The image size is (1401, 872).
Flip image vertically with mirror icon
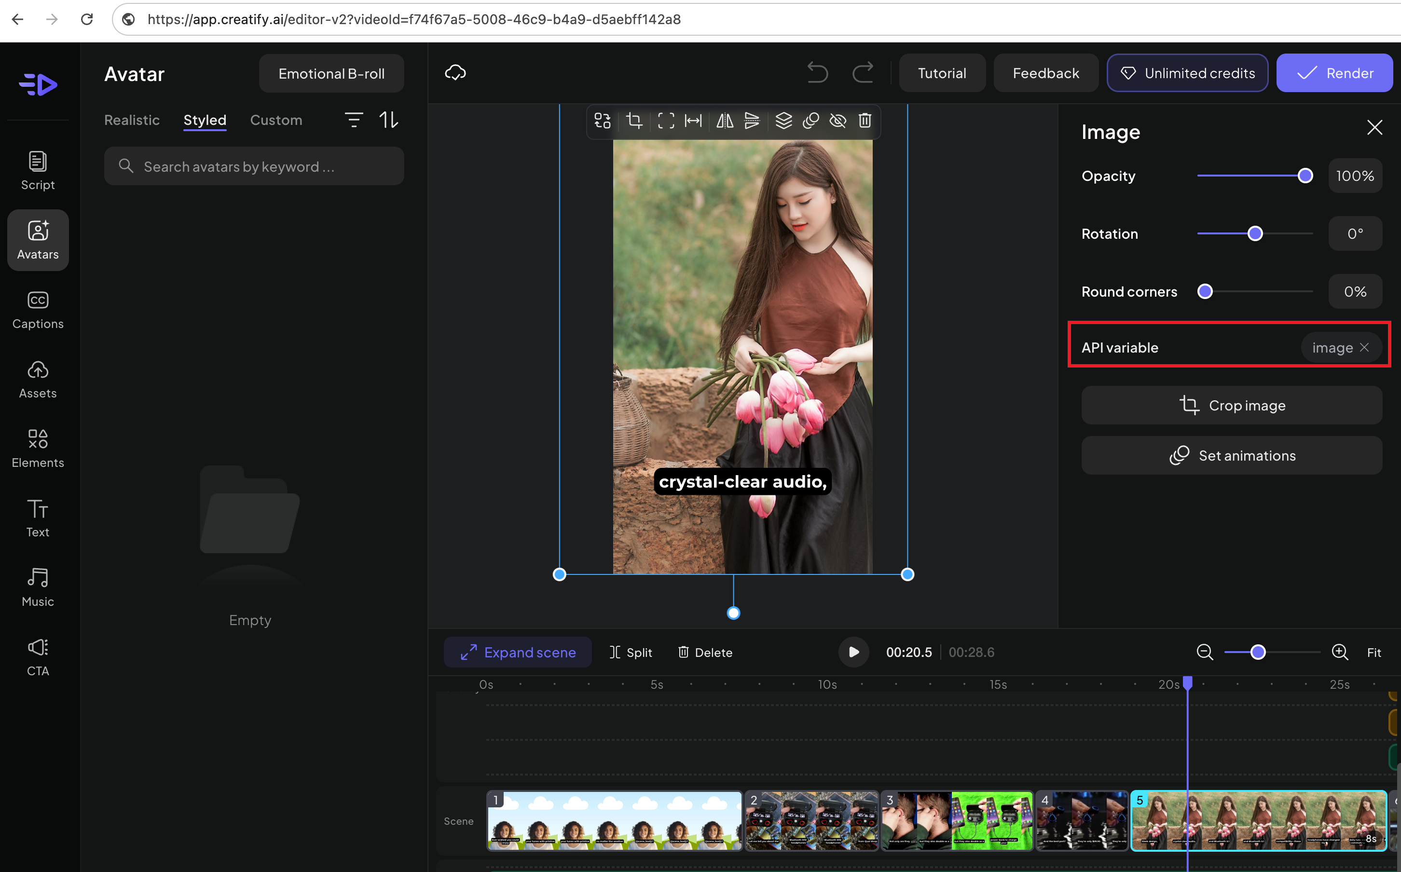752,121
